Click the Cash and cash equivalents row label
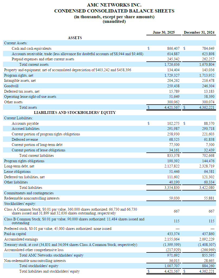219x278 pixels. coord(31,48)
